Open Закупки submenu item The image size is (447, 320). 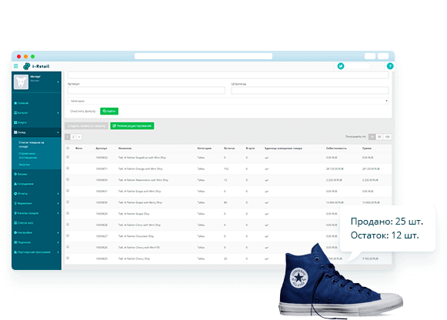(x=24, y=165)
